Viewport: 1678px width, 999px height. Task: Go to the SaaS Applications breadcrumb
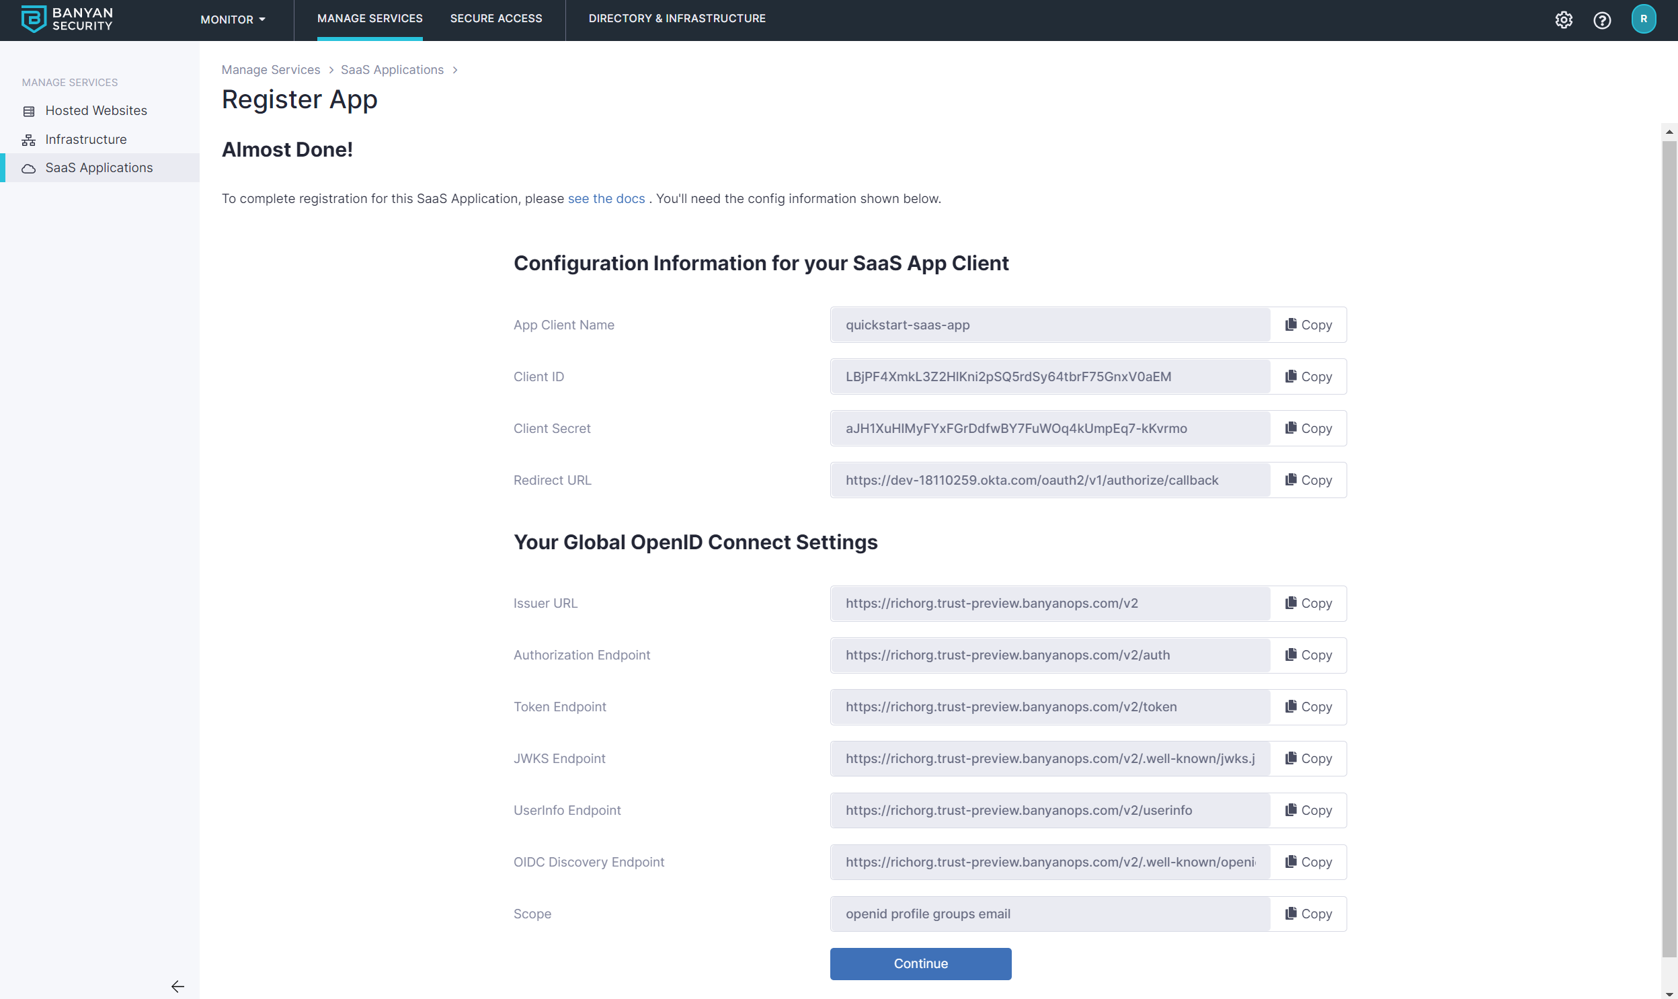click(x=392, y=70)
